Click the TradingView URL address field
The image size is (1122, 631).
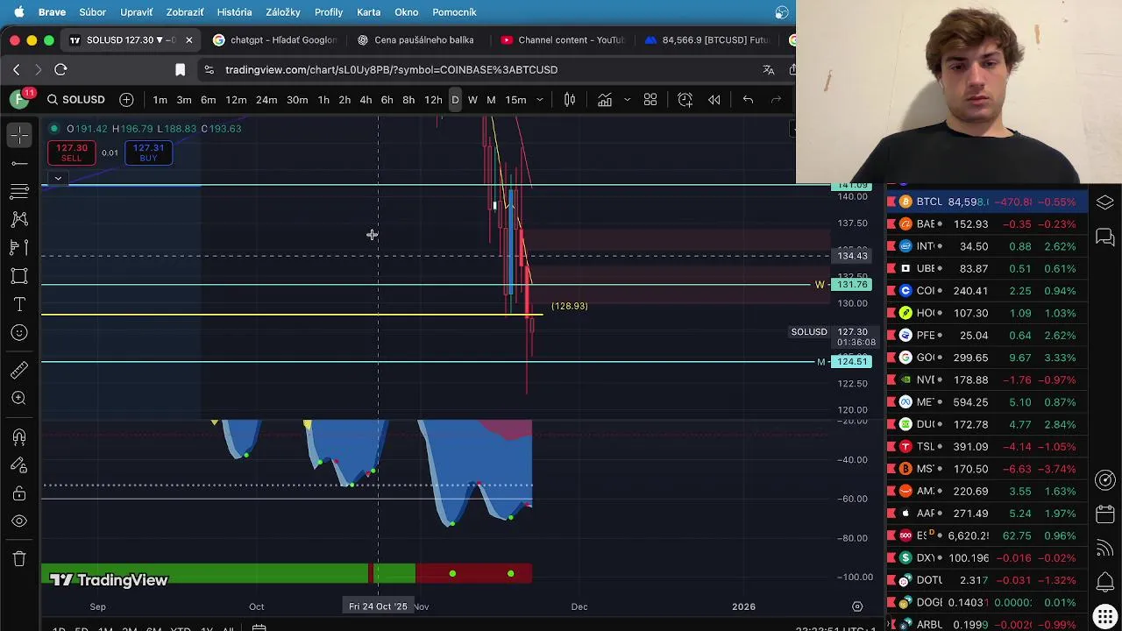(x=391, y=70)
